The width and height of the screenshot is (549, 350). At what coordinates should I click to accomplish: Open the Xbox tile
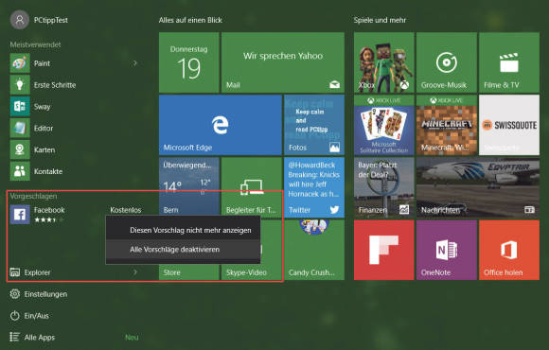[384, 62]
